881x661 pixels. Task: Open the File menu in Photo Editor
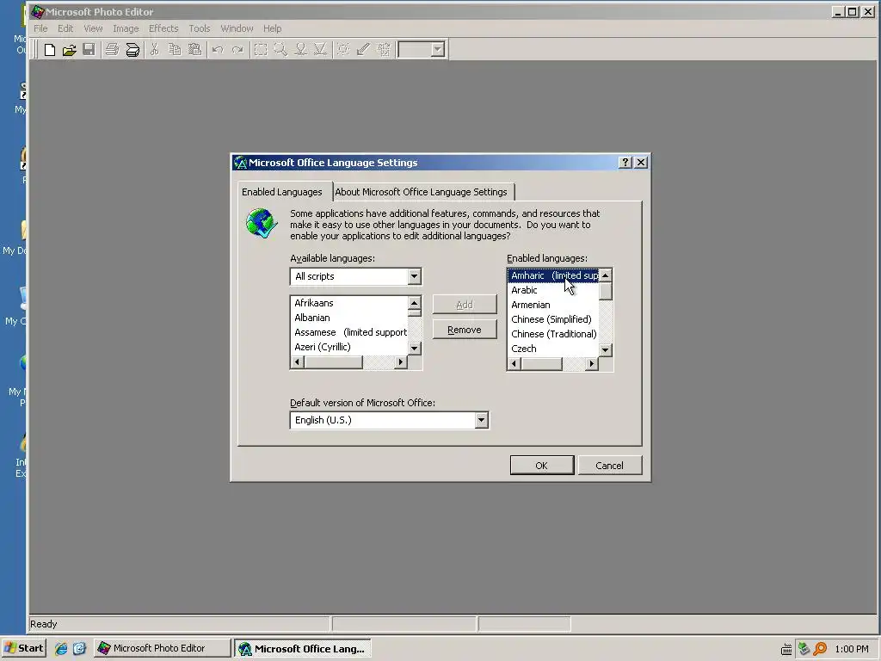point(40,28)
